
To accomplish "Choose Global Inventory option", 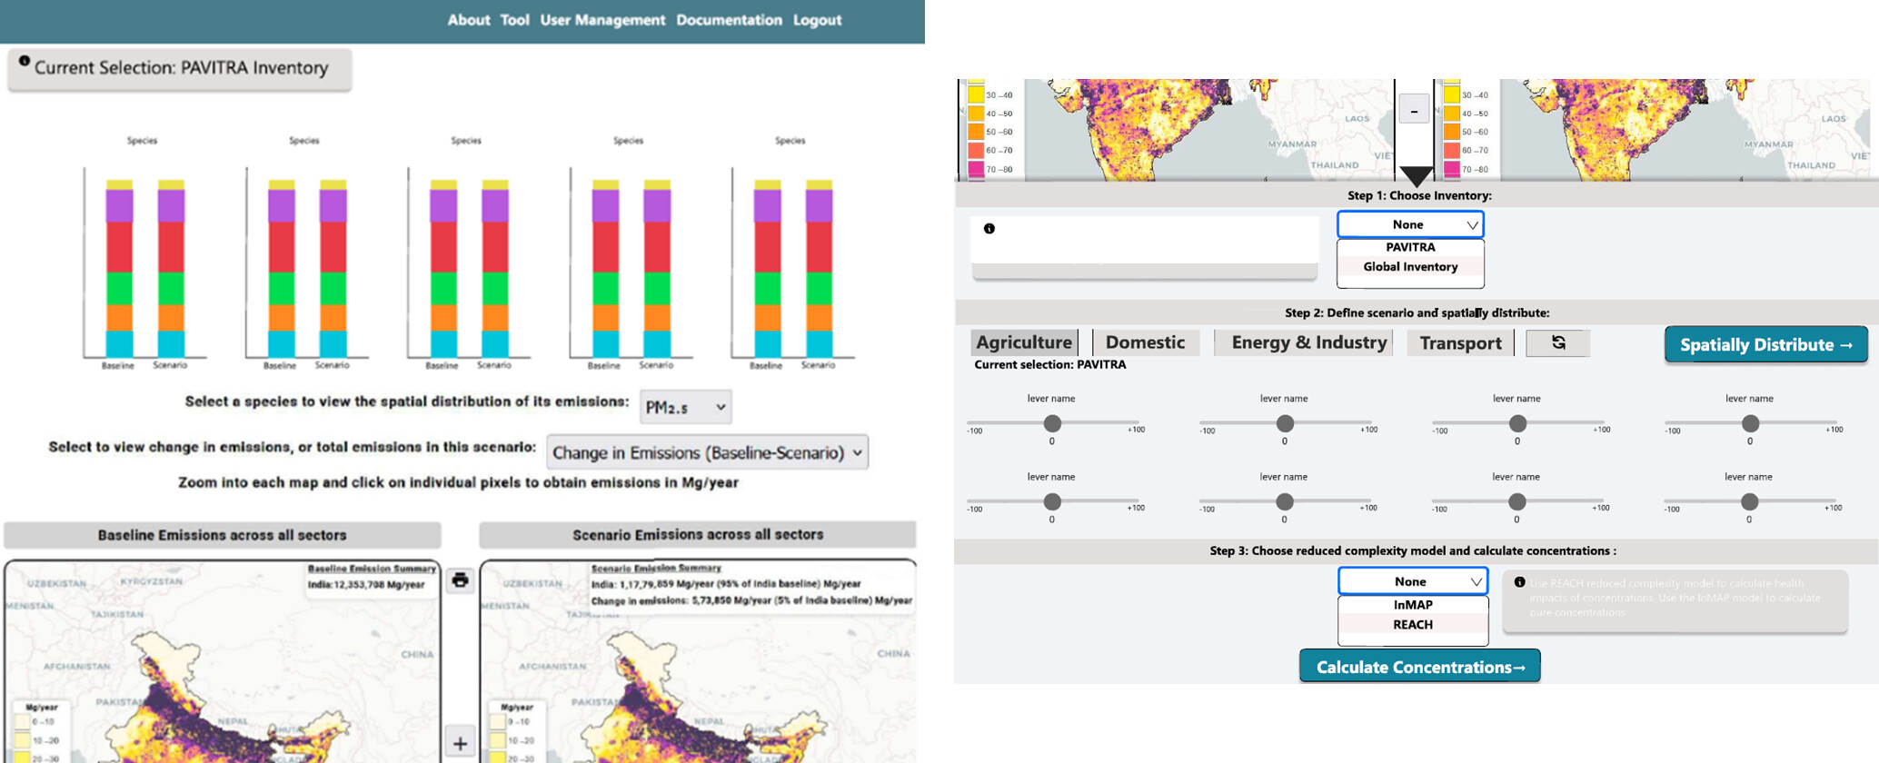I will (1410, 267).
